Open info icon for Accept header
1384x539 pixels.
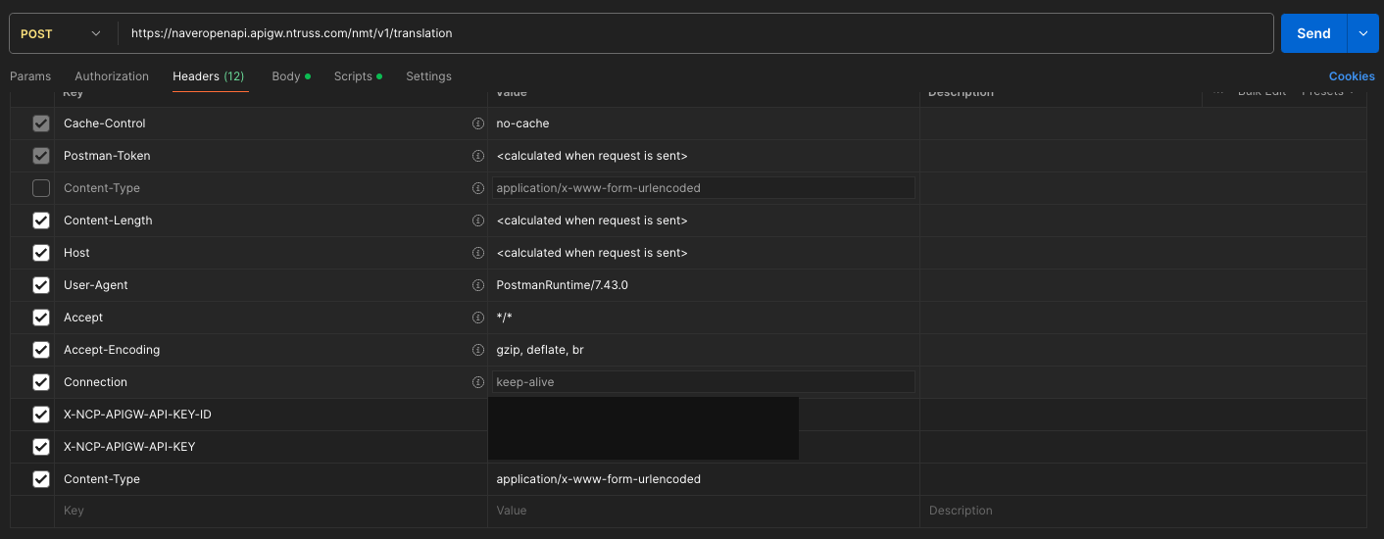(478, 318)
